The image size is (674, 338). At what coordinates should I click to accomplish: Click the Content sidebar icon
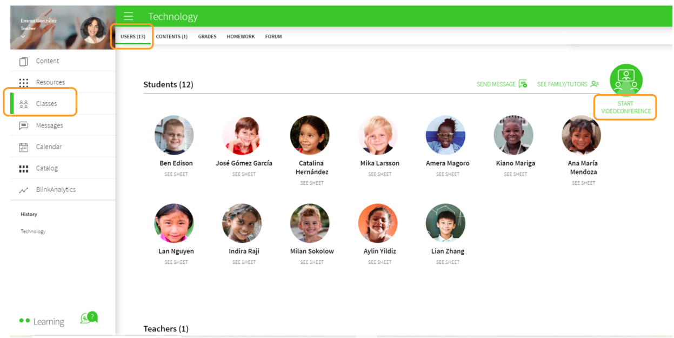click(x=24, y=61)
